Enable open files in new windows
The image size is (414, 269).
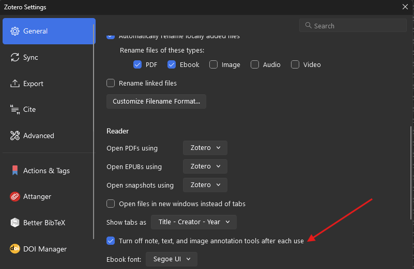coord(111,204)
